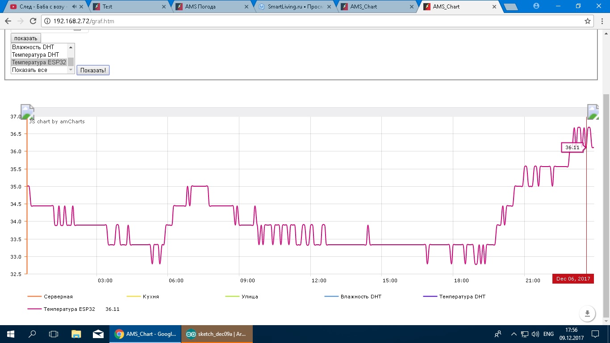Toggle the Влажность DHT legend entry
Image resolution: width=610 pixels, height=343 pixels.
click(x=361, y=297)
